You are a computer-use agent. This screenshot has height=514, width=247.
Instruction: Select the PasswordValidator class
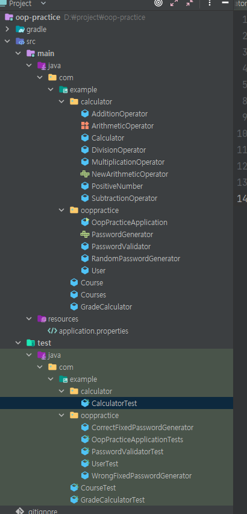click(x=121, y=247)
